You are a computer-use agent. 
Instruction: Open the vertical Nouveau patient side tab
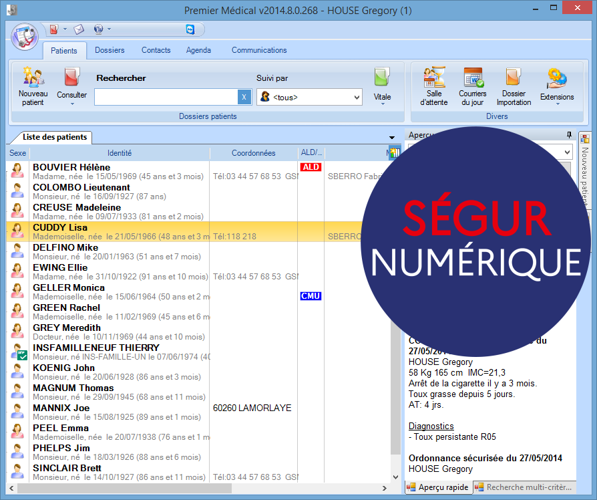[x=585, y=169]
